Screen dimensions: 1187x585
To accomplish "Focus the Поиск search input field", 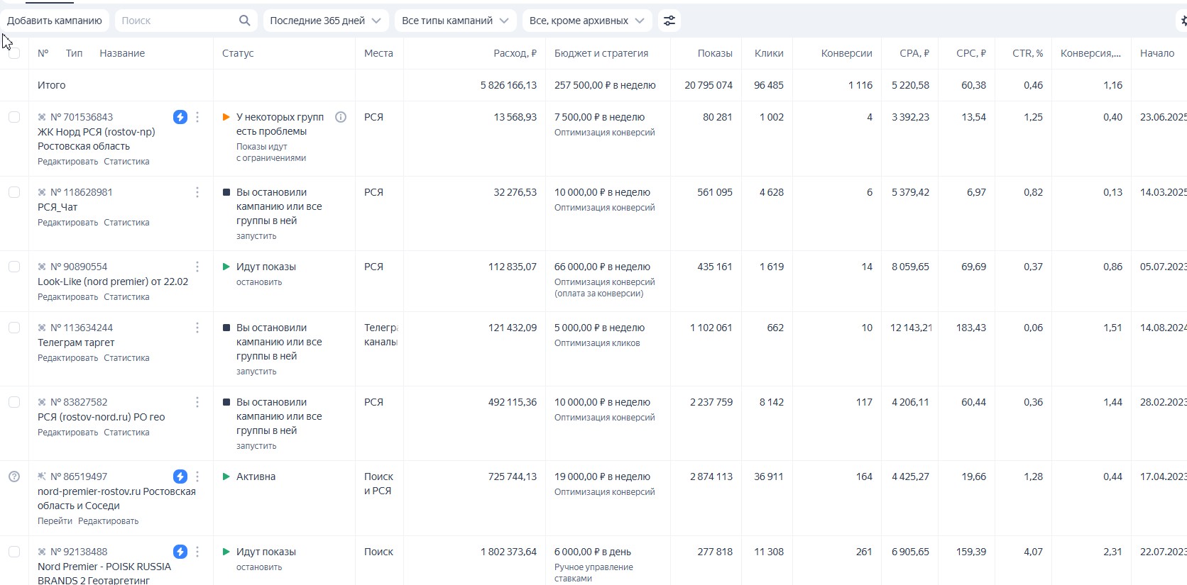I will 177,21.
